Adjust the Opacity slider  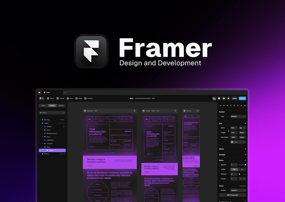(243, 165)
